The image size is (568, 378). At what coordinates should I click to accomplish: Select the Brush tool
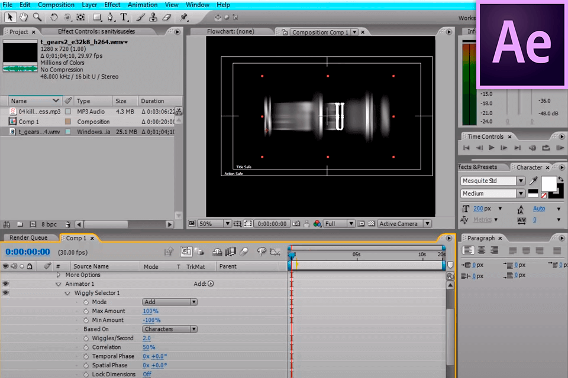tap(140, 17)
